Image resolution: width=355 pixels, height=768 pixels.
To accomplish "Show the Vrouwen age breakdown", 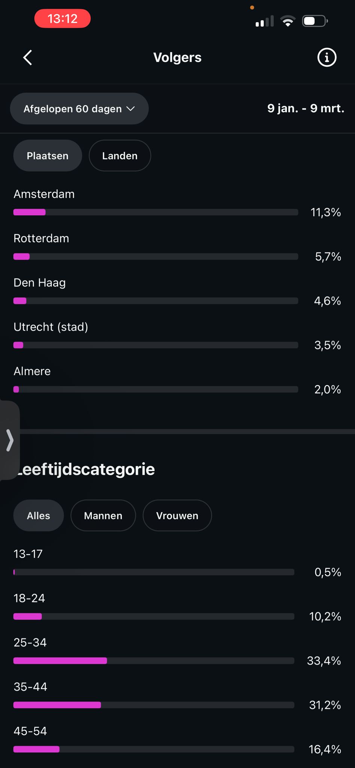I will point(177,516).
